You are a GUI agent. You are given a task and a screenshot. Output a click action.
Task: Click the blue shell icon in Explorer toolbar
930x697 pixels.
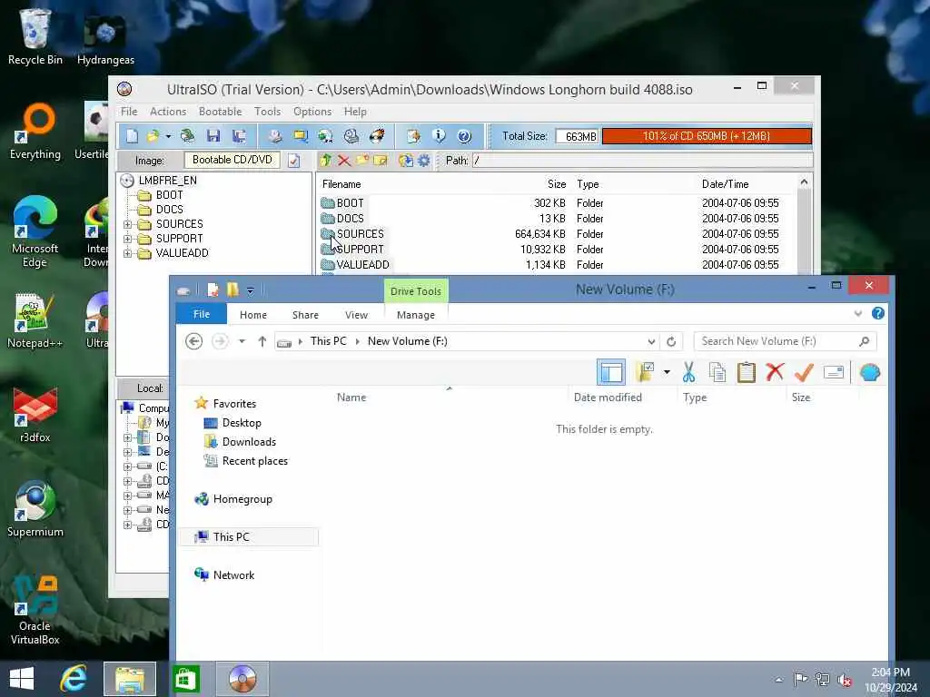point(869,373)
